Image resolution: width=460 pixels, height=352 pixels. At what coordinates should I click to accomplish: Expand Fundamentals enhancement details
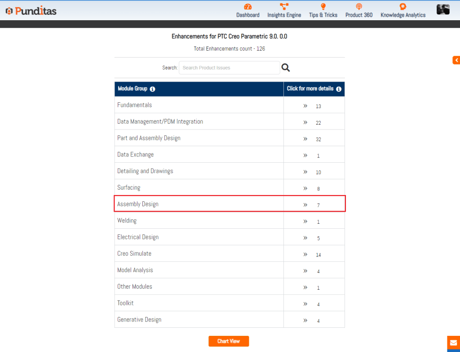305,106
